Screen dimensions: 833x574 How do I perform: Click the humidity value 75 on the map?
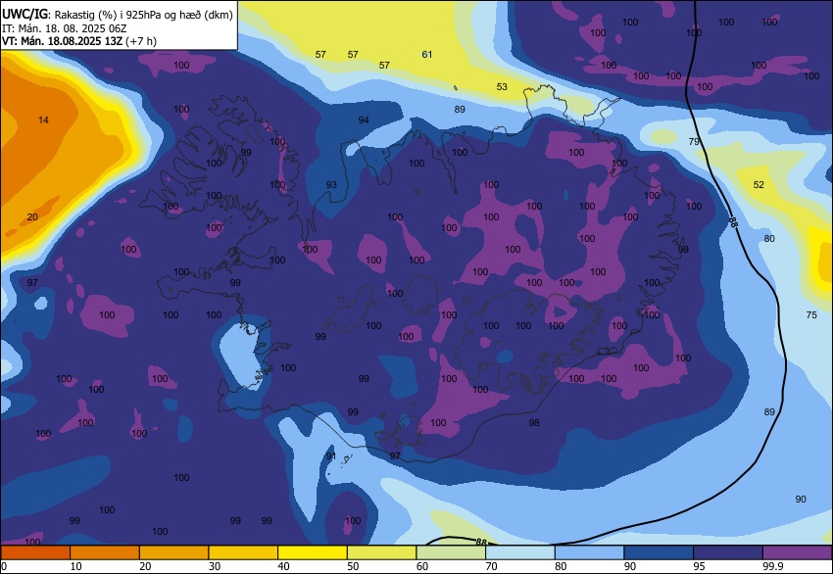[x=811, y=314]
